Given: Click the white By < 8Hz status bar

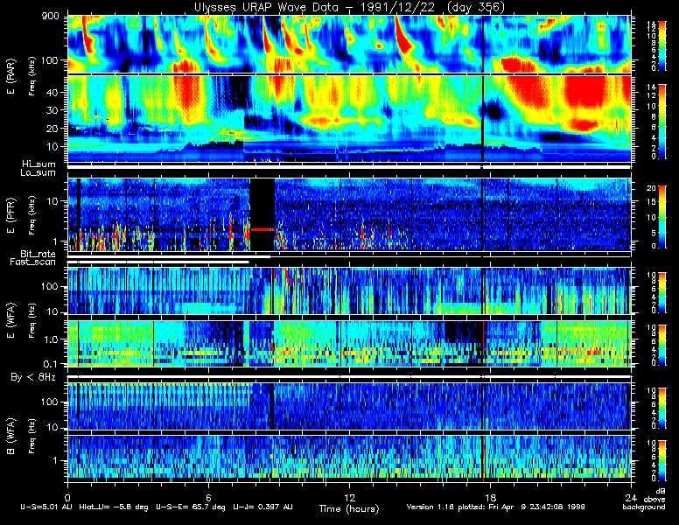Looking at the screenshot, I should pyautogui.click(x=349, y=377).
